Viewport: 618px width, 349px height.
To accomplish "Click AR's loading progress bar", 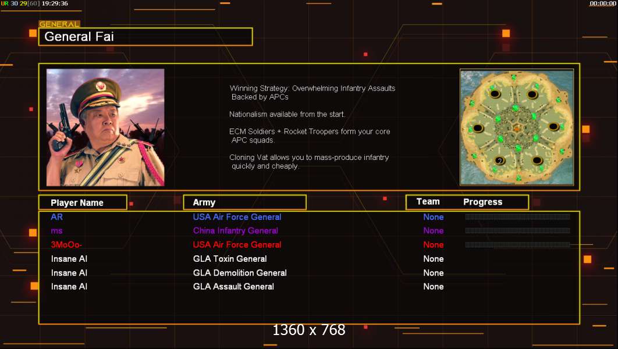I will (517, 216).
